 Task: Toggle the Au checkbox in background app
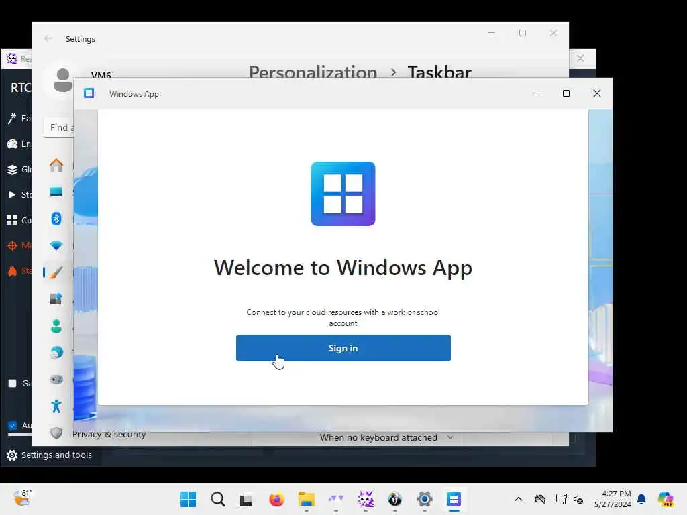[x=12, y=425]
